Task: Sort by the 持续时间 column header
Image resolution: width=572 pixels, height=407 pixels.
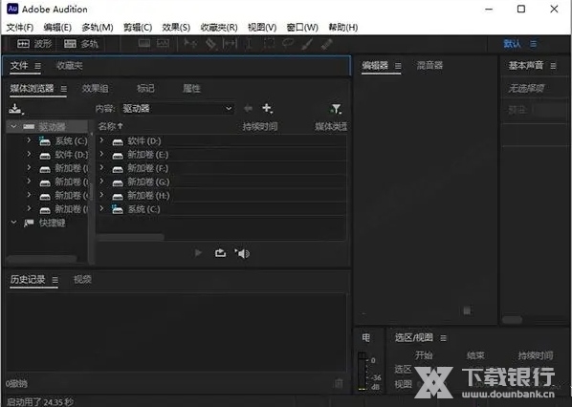Action: tap(260, 126)
